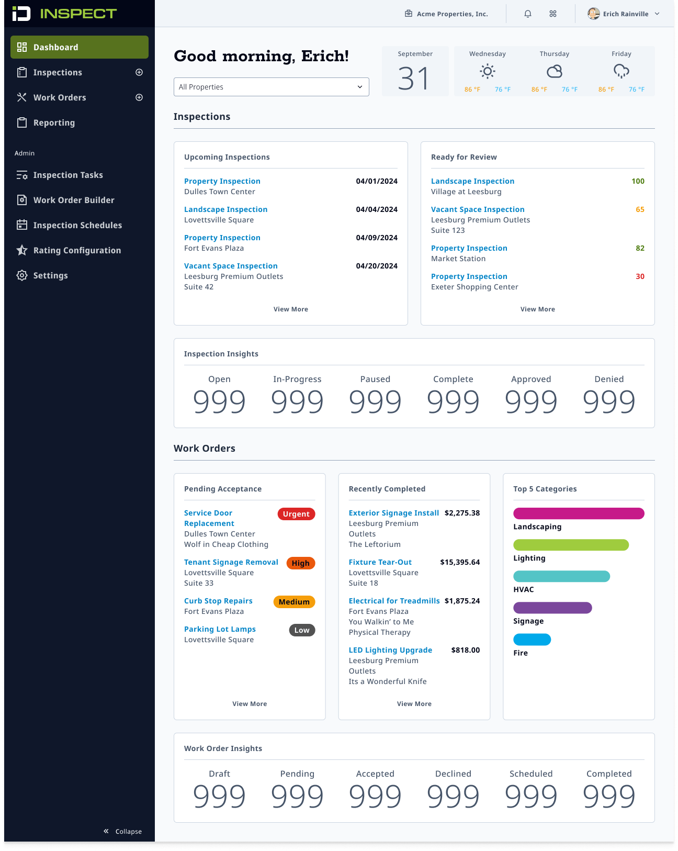
Task: Open Dulles Town Center Property Inspection
Action: pos(222,181)
